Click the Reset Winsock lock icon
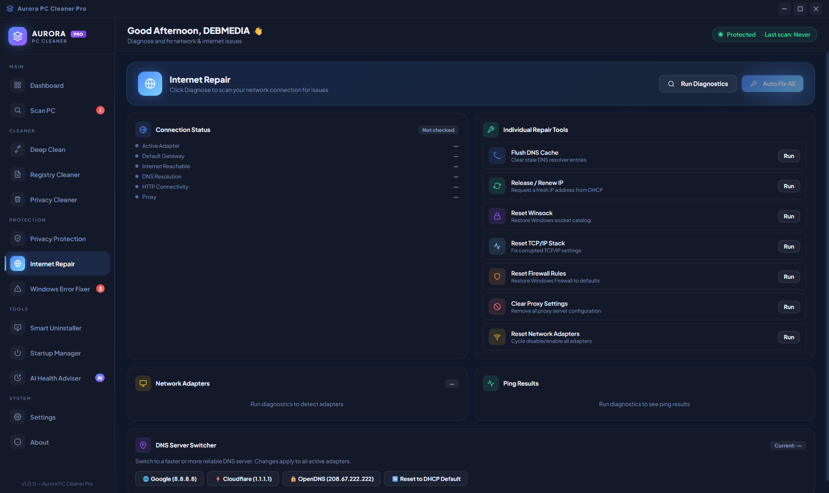829x493 pixels. coord(497,217)
